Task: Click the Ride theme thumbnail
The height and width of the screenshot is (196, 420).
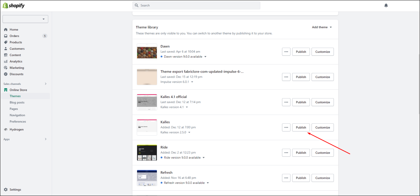Action: coord(147,153)
